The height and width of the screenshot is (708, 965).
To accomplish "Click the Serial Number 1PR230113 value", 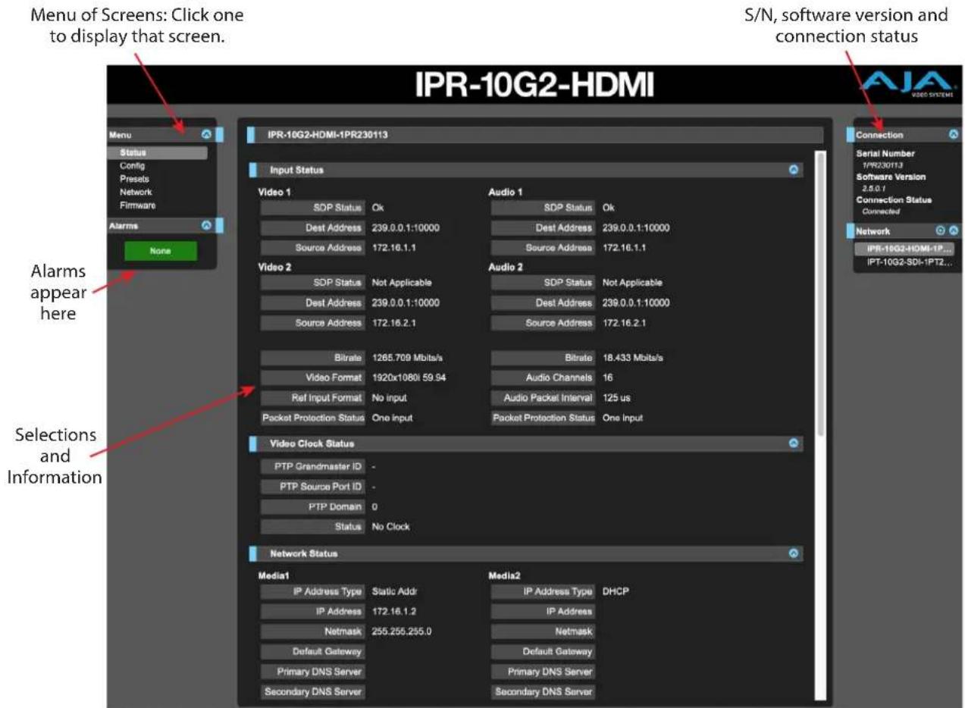I will [881, 164].
